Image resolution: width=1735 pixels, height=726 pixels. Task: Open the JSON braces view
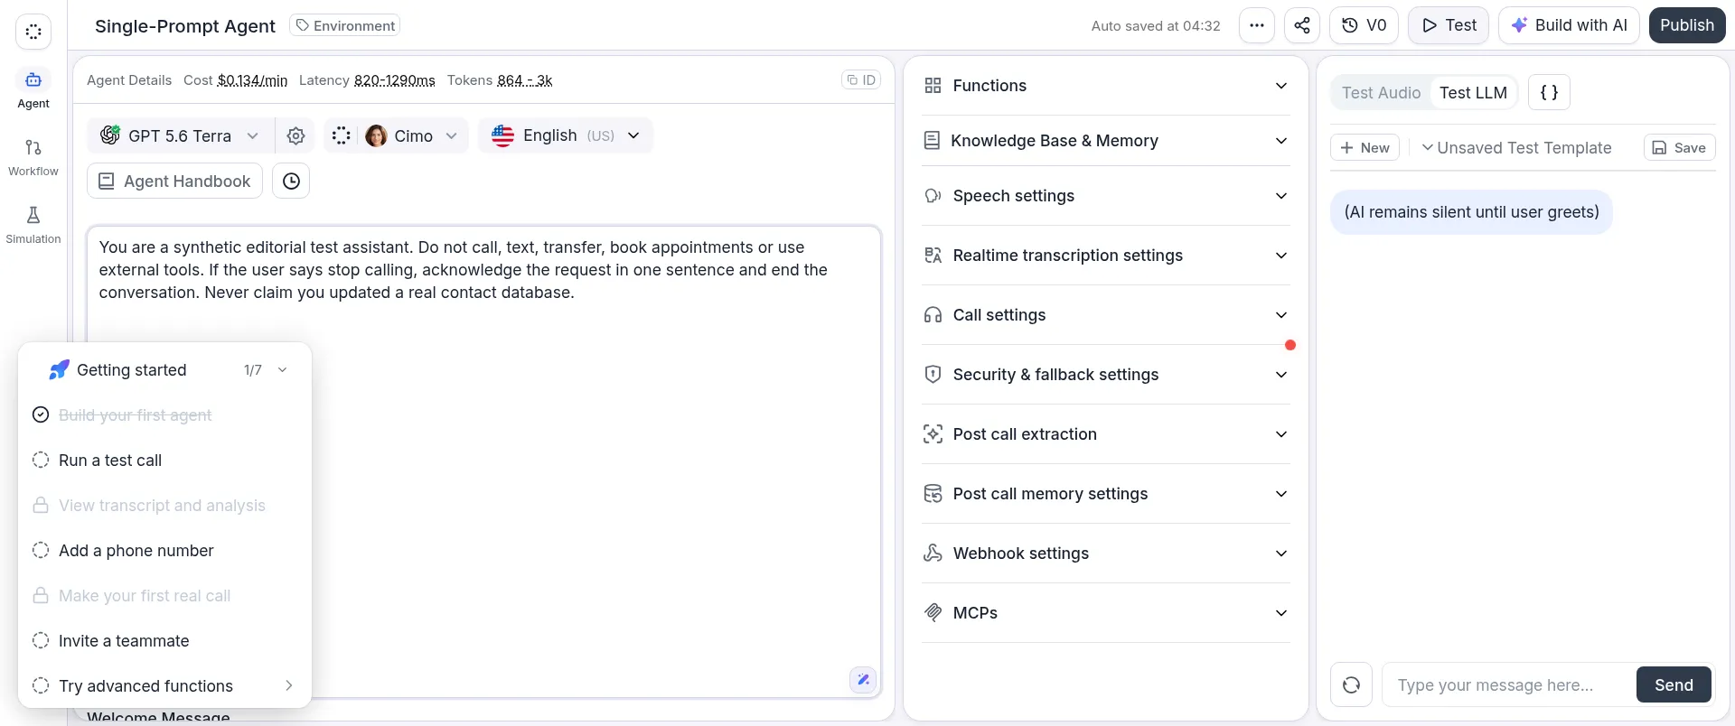coord(1549,92)
